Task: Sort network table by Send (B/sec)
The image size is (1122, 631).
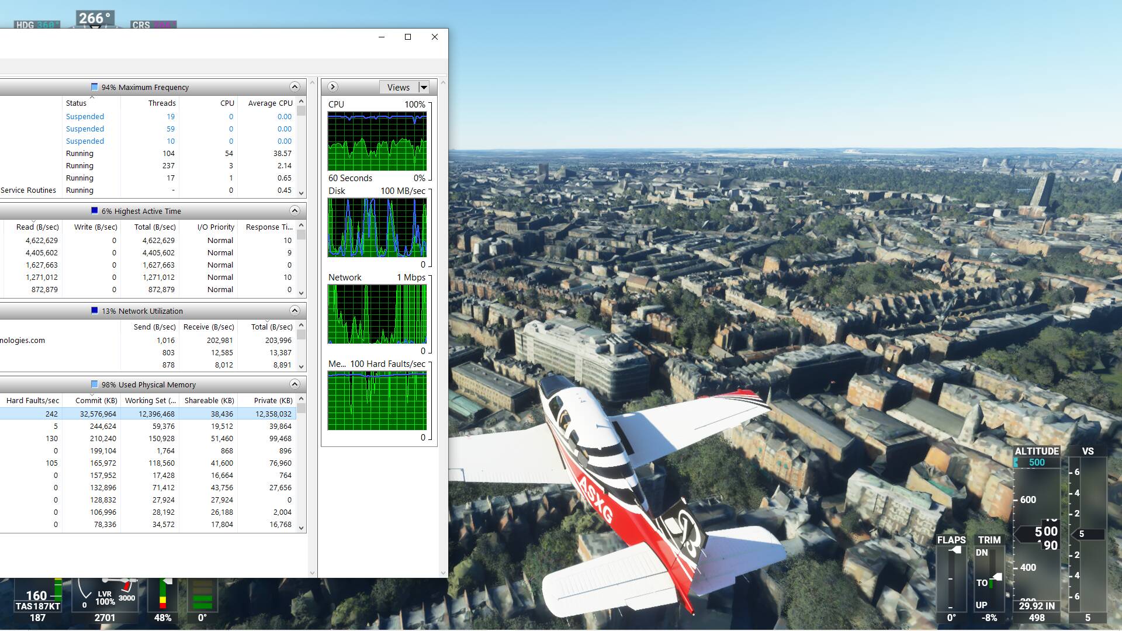Action: coord(150,327)
